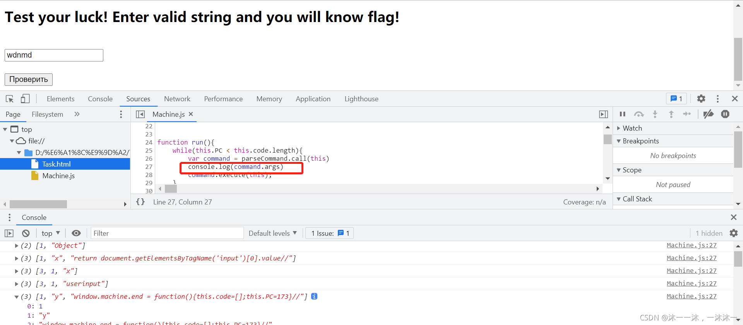Open Machine.js:27 link for window.machine.end entry
The width and height of the screenshot is (743, 325).
click(x=692, y=296)
